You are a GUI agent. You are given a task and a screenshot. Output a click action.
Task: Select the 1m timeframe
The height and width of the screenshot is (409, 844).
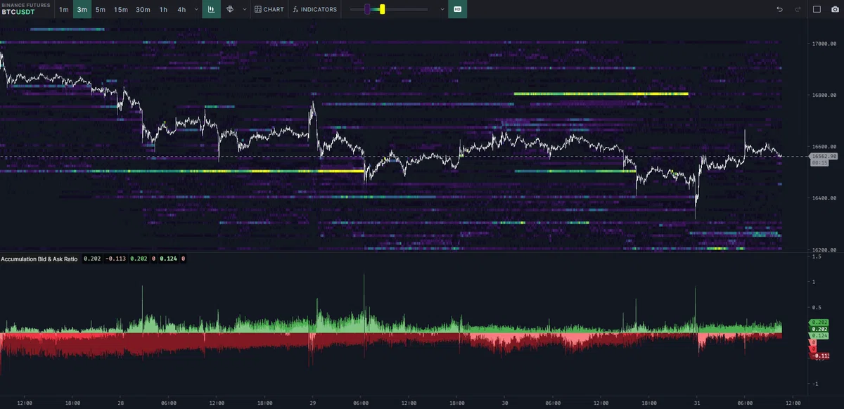click(64, 9)
